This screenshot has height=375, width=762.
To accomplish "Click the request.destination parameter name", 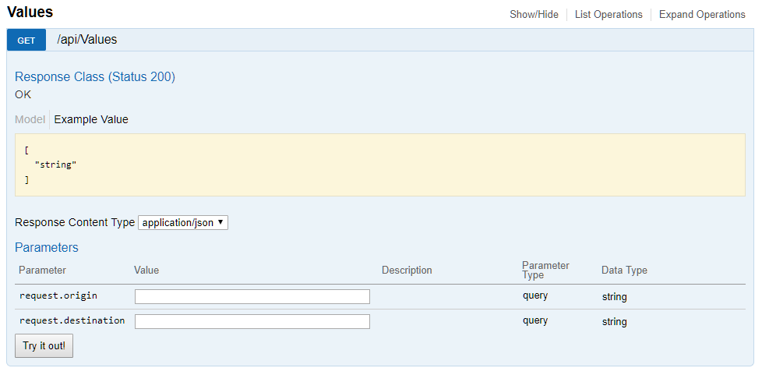I will click(72, 320).
